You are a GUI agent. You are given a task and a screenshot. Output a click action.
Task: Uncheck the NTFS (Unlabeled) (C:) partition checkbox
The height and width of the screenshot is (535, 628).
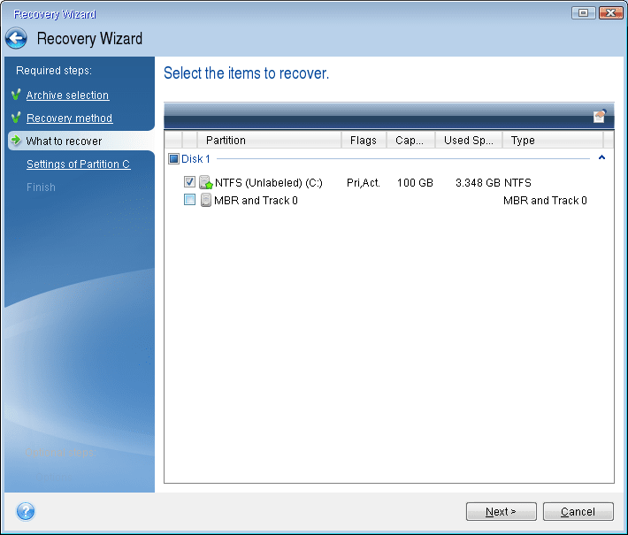click(x=189, y=182)
